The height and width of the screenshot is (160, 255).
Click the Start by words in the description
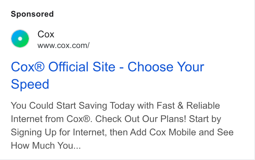205,119
